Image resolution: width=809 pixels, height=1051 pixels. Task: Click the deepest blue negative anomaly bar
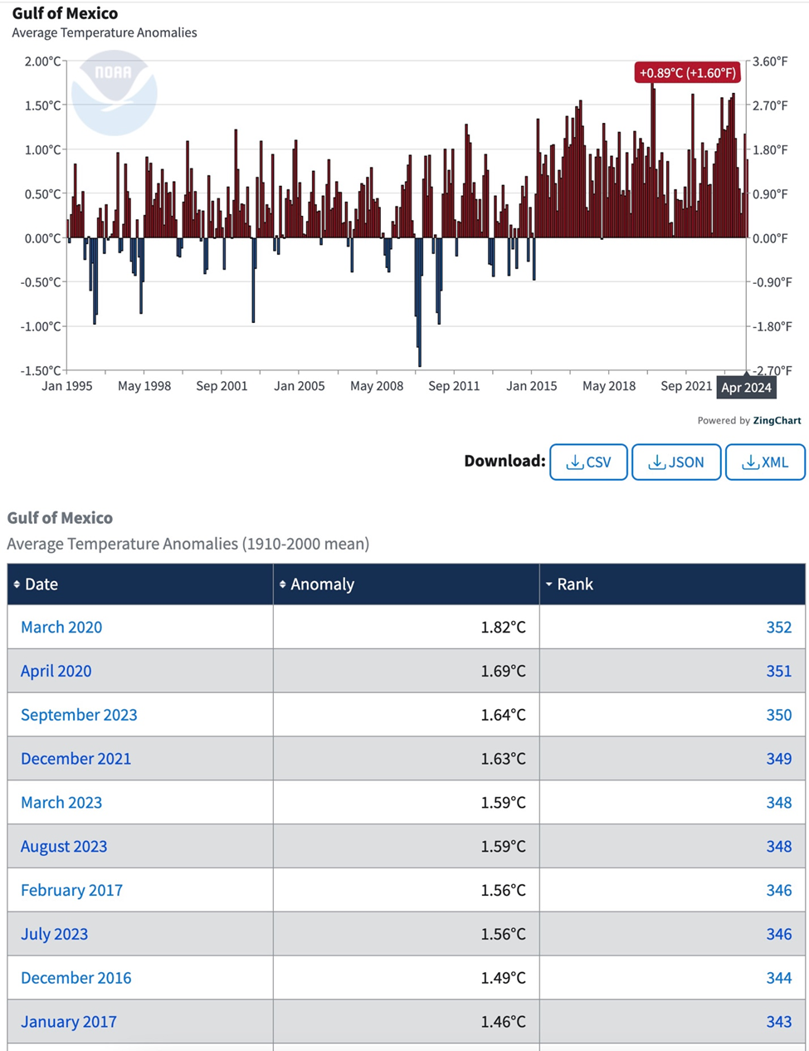(419, 307)
